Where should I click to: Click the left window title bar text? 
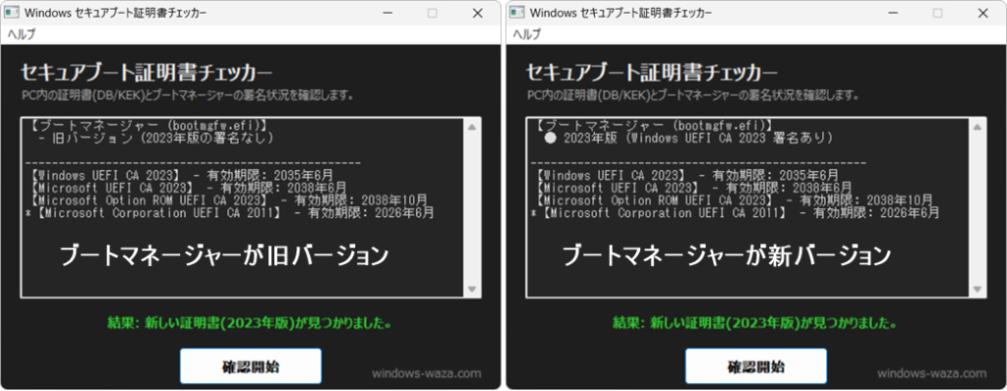[116, 12]
